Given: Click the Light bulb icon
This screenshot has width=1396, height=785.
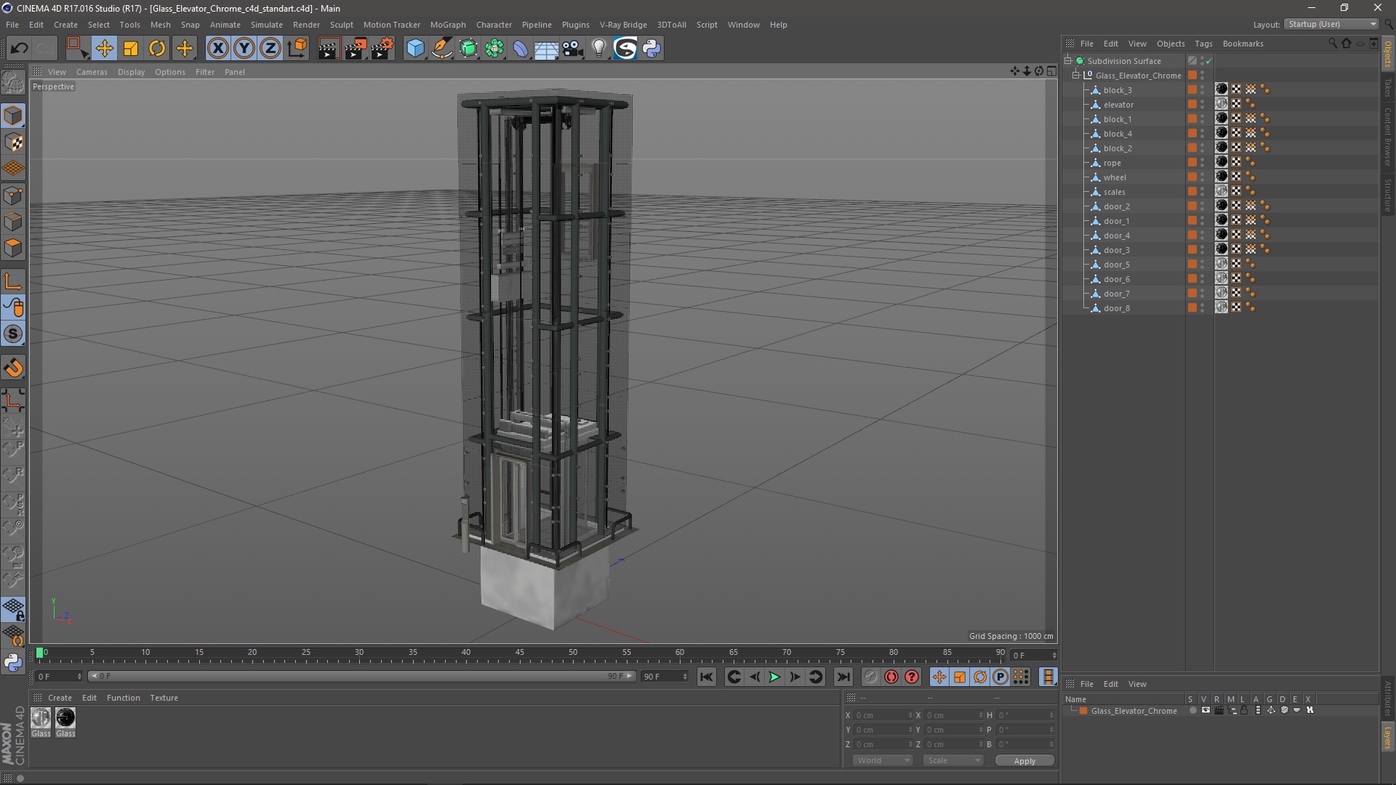Looking at the screenshot, I should tap(599, 49).
